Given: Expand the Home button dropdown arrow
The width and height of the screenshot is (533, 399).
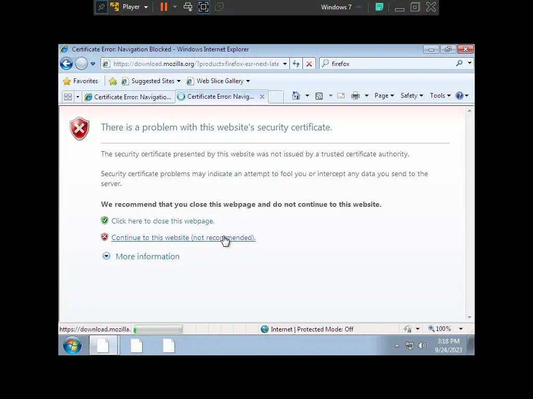Looking at the screenshot, I should [307, 96].
